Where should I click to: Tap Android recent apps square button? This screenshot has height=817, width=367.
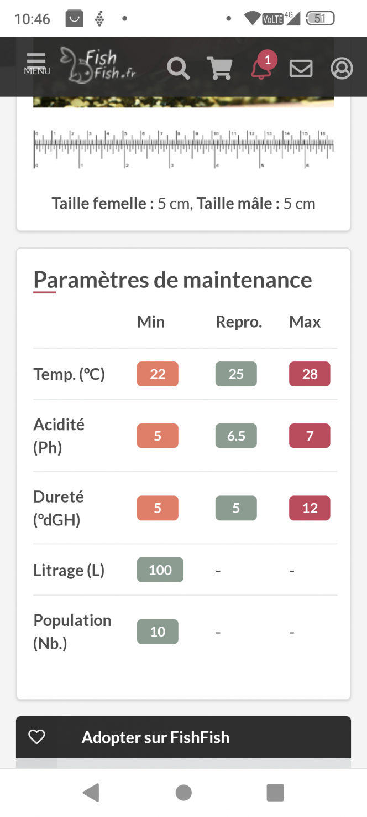(275, 793)
